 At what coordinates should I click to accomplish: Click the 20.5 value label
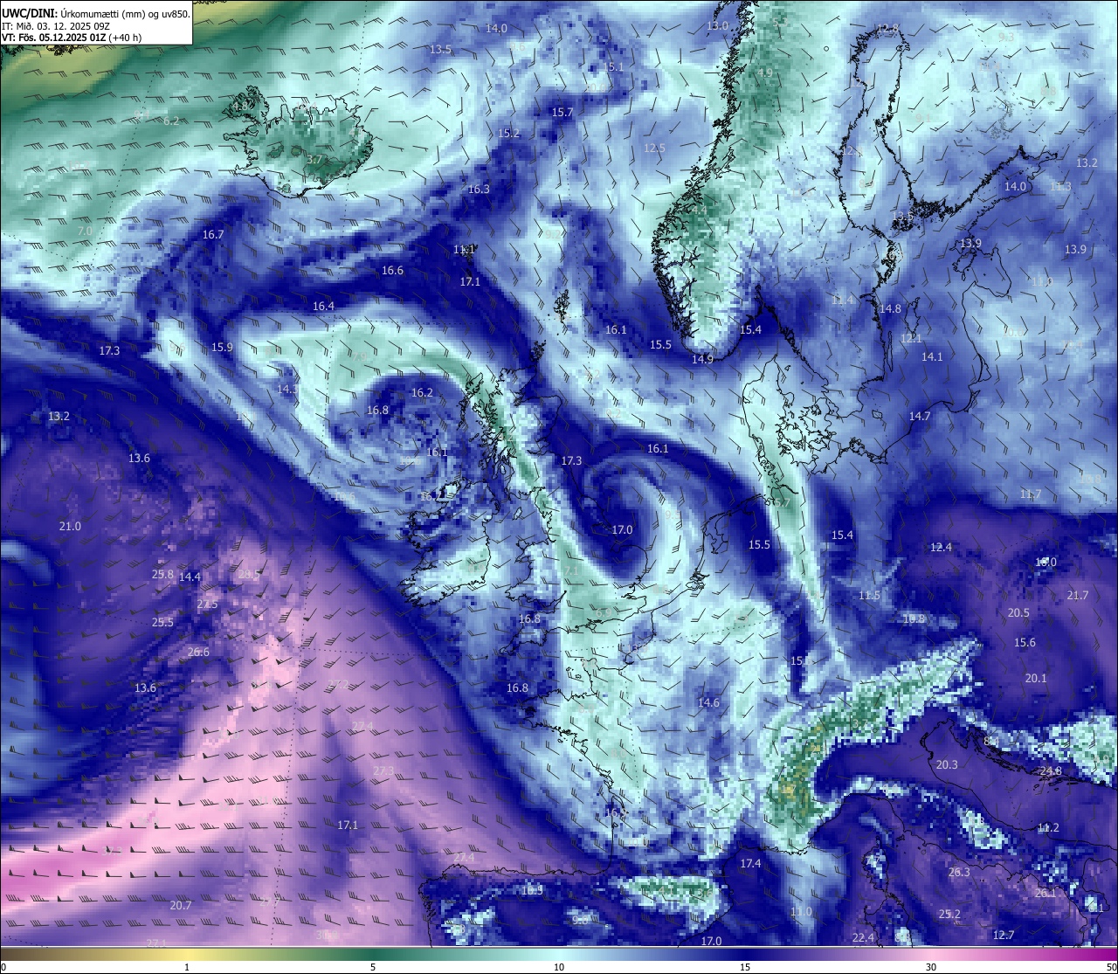tap(1018, 612)
